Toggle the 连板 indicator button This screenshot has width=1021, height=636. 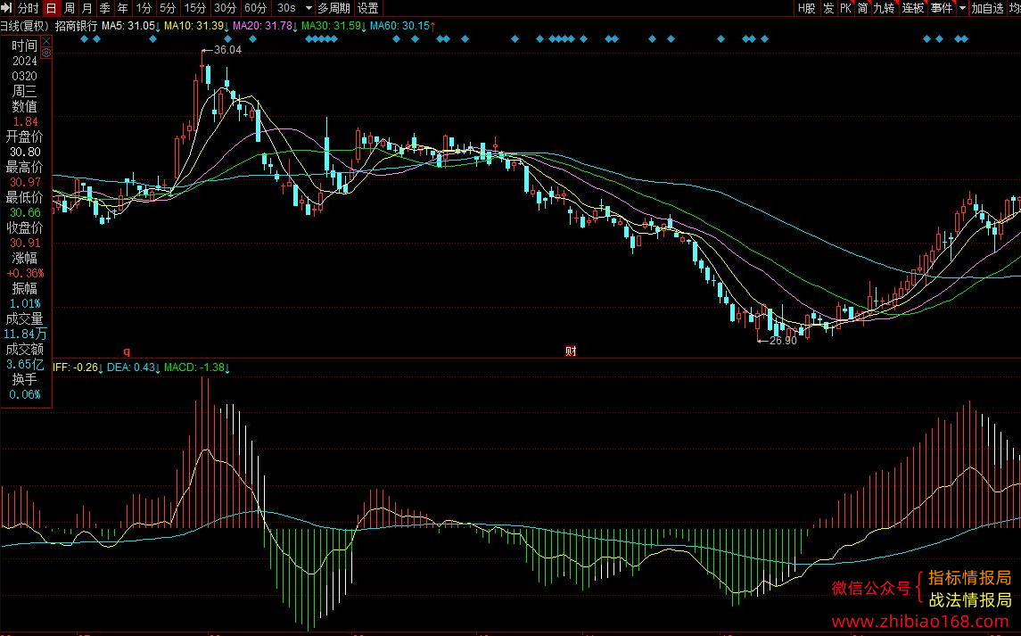pos(913,8)
